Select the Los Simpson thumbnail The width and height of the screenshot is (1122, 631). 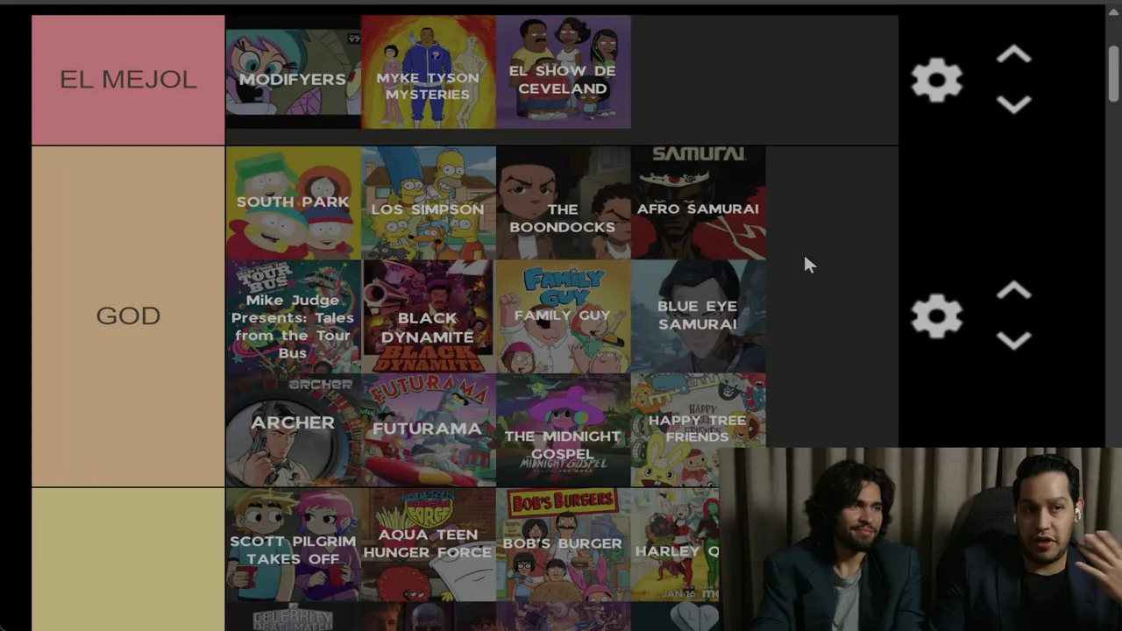[x=428, y=202]
